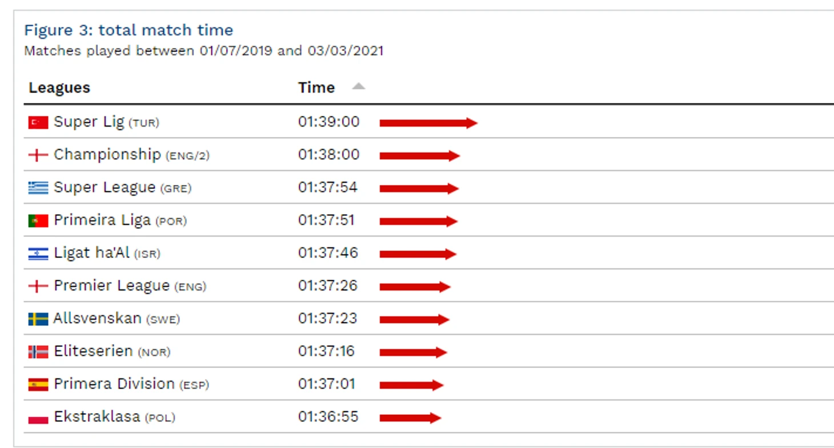Click the Greece flag icon
Image resolution: width=834 pixels, height=448 pixels.
click(38, 188)
